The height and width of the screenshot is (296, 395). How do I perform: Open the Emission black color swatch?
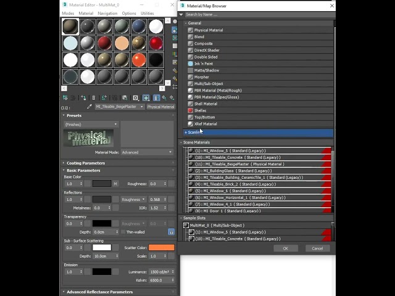point(102,272)
